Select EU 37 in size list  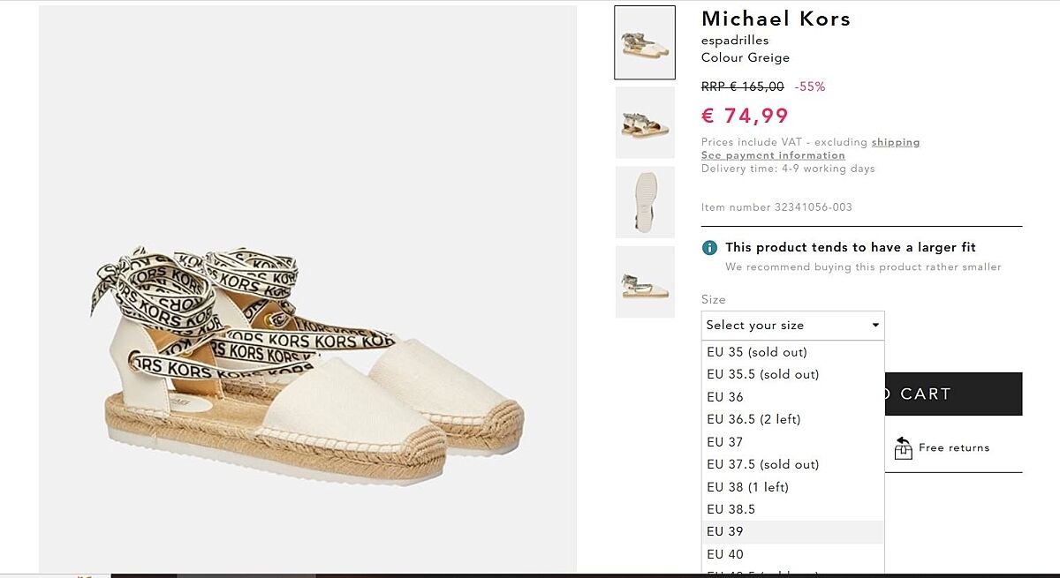(x=725, y=442)
